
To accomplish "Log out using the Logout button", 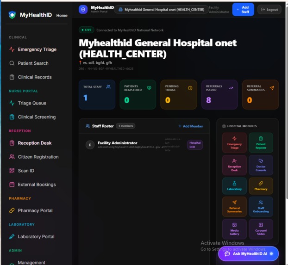I will [269, 10].
